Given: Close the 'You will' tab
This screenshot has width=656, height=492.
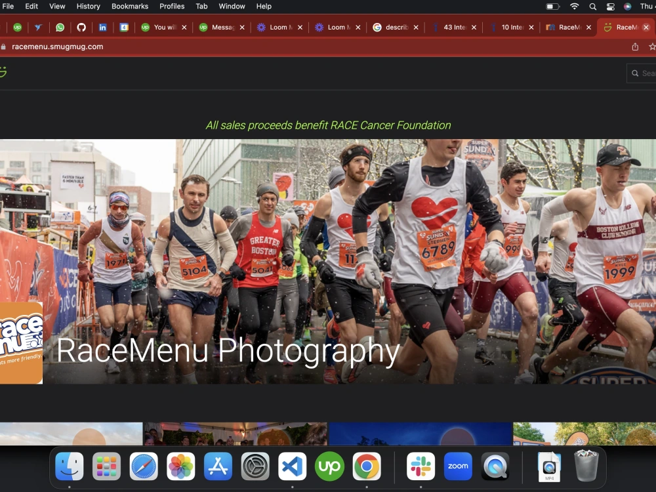Looking at the screenshot, I should pyautogui.click(x=184, y=27).
